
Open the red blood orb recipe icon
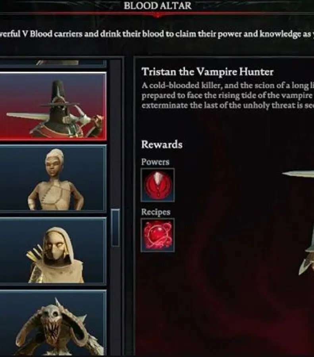158,235
